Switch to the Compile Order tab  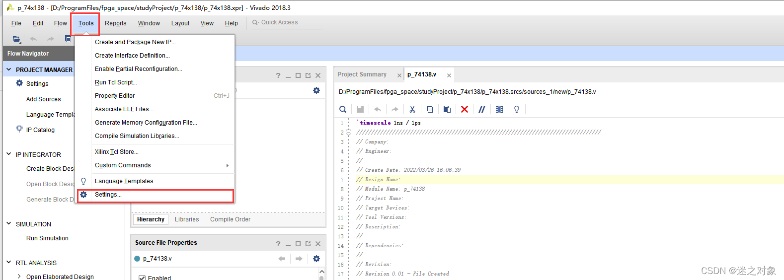[x=230, y=219]
